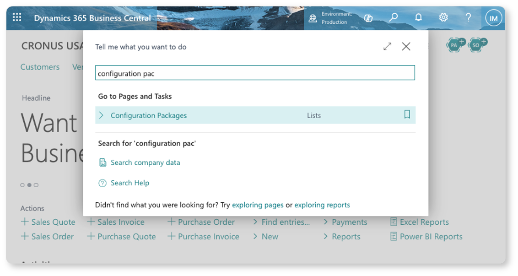Open the Customers navigation menu
This screenshot has width=518, height=276.
pyautogui.click(x=40, y=67)
